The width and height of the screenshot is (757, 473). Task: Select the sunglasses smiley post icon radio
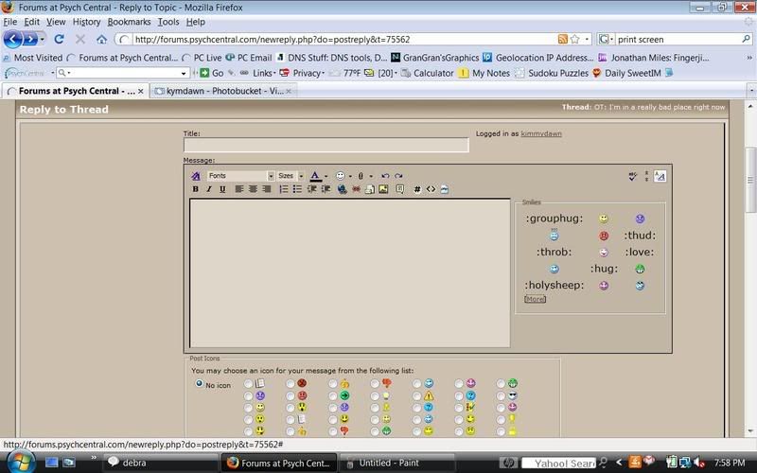click(x=501, y=395)
